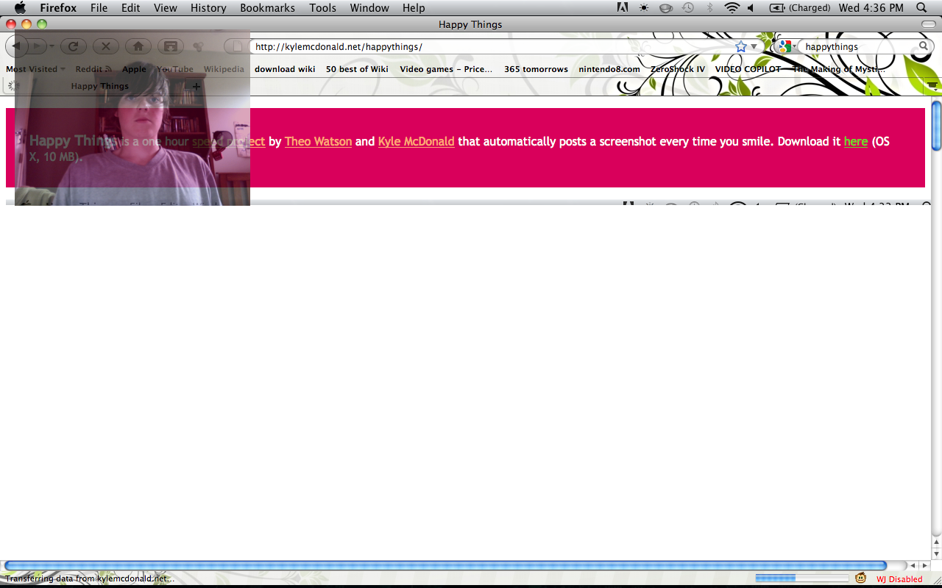This screenshot has width=942, height=588.
Task: Open the Google search engine dropdown
Action: [786, 46]
